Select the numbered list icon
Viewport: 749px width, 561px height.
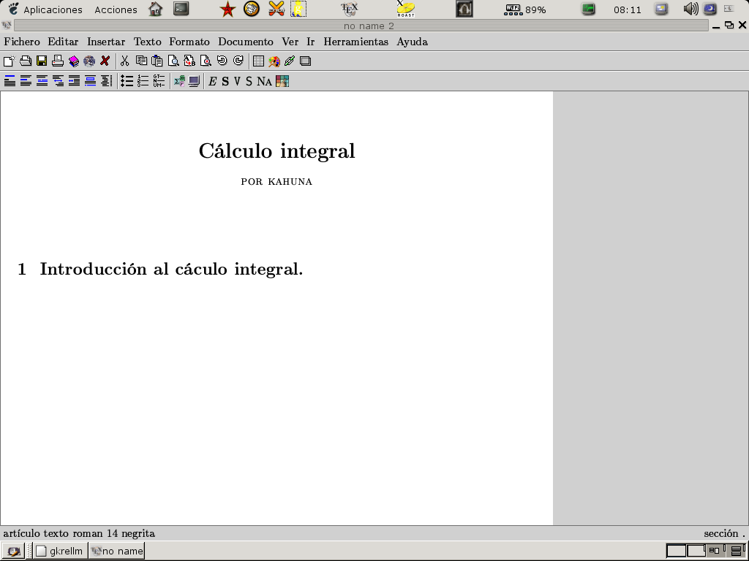coord(143,81)
